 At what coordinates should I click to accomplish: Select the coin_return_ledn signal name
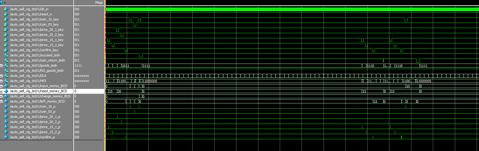pyautogui.click(x=37, y=60)
